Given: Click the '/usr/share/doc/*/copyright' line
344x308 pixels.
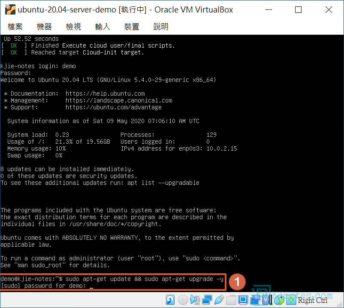Looking at the screenshot, I should 81,224.
